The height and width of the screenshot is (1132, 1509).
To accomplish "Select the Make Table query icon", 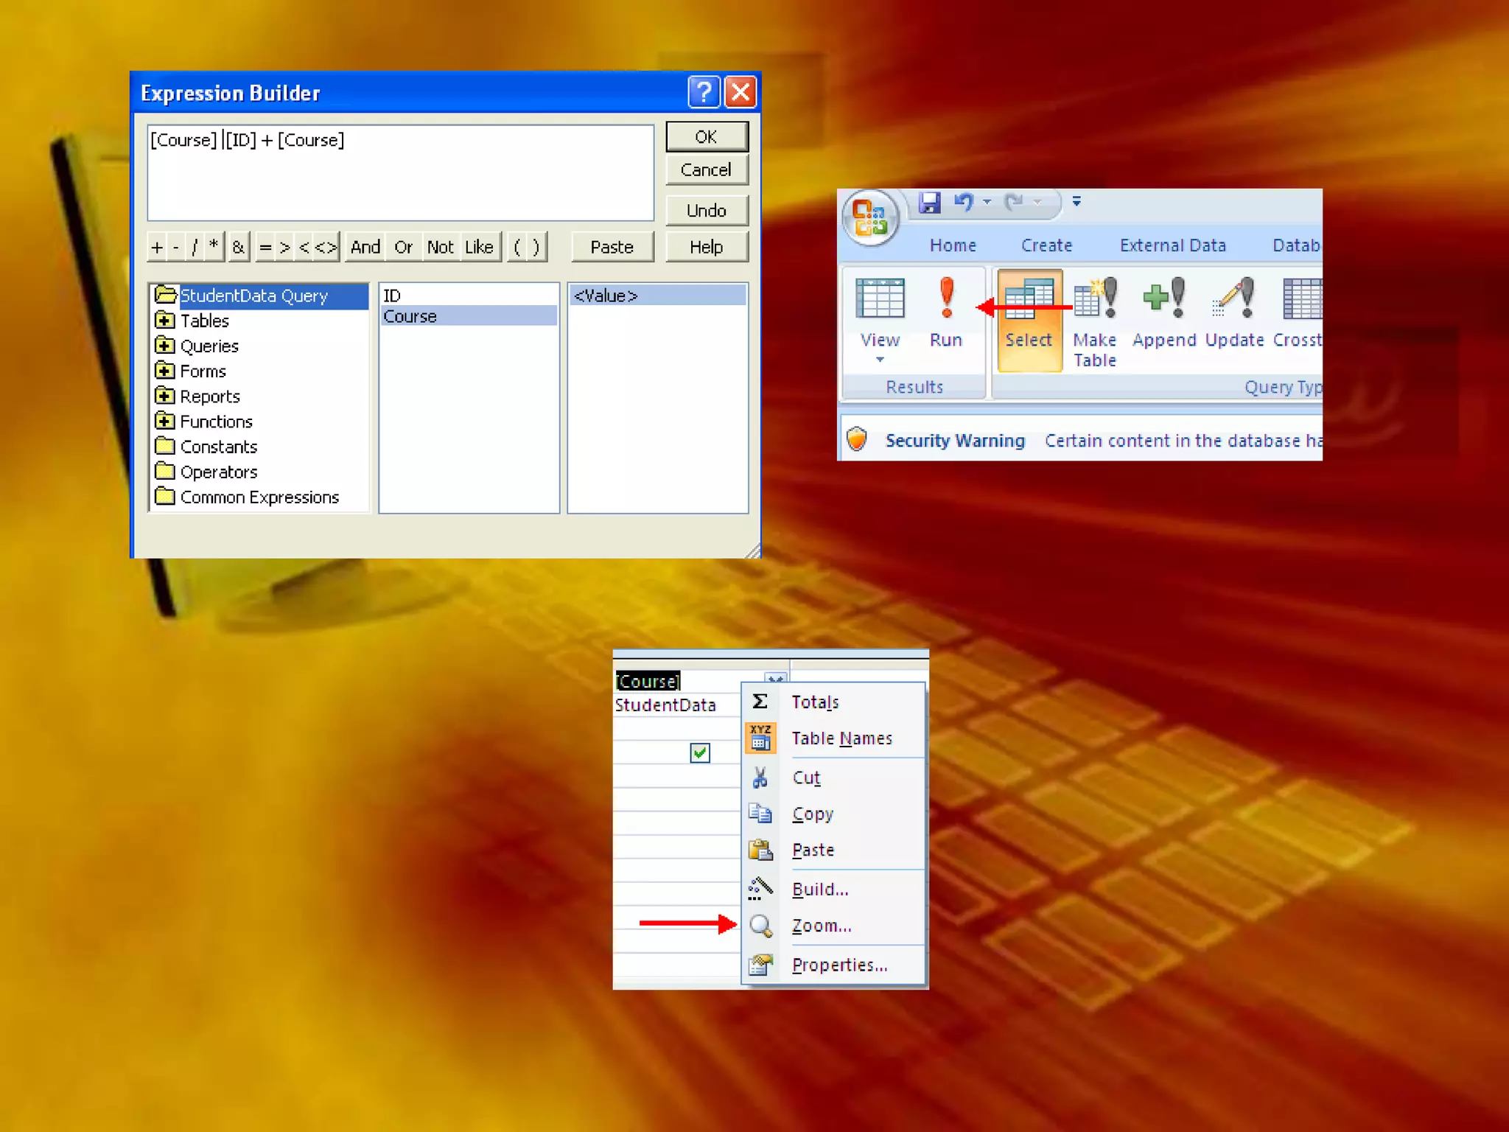I will [1095, 298].
